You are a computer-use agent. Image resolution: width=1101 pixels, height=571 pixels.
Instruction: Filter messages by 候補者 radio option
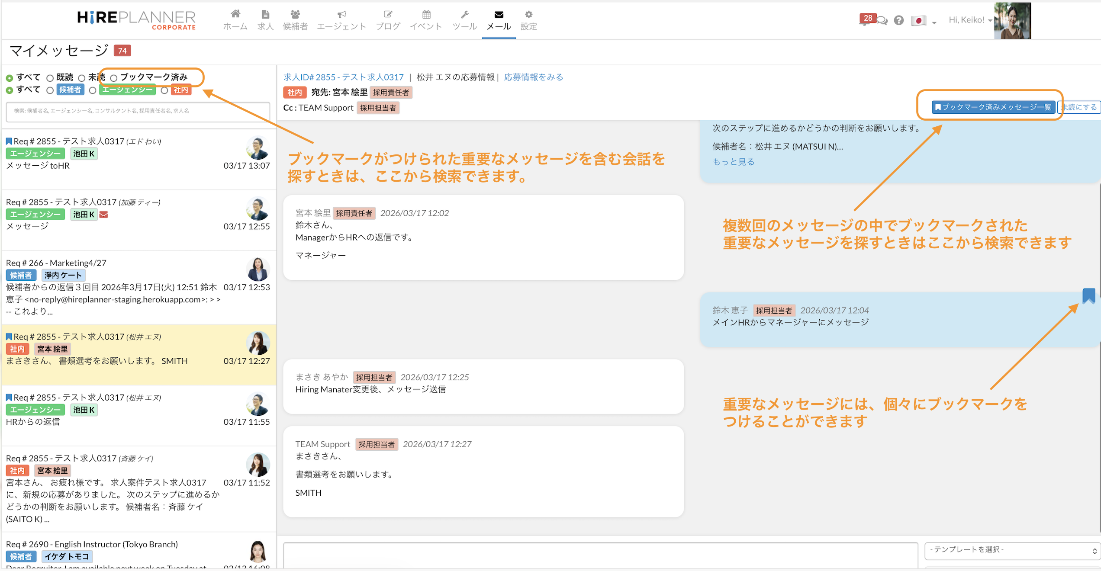[x=50, y=90]
